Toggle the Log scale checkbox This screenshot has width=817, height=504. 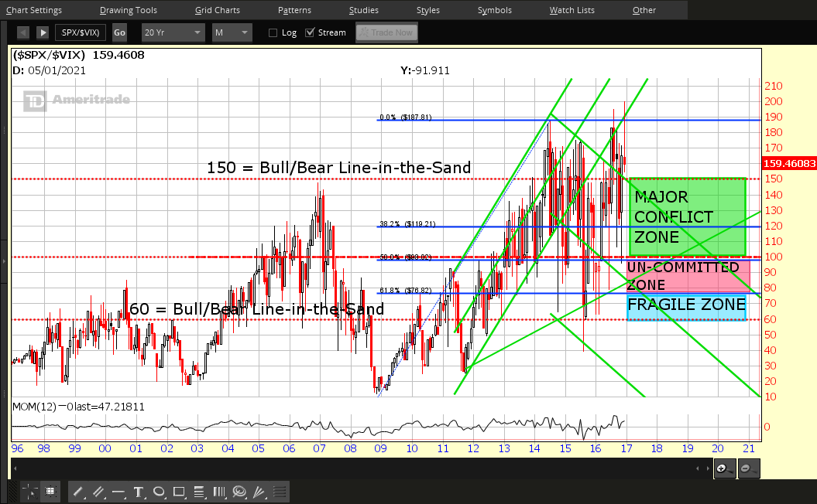[273, 32]
